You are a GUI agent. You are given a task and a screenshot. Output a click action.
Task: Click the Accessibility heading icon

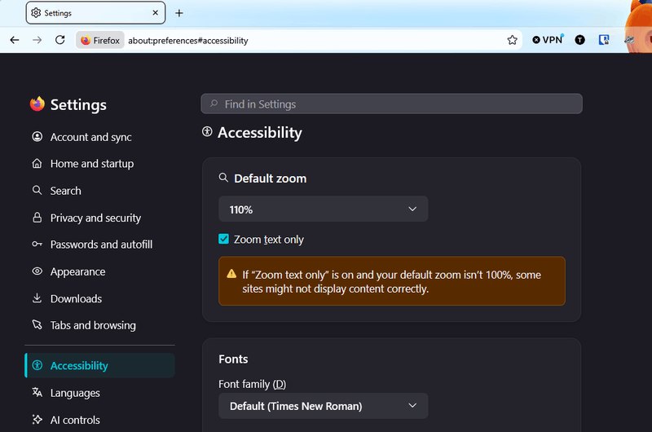tap(207, 132)
